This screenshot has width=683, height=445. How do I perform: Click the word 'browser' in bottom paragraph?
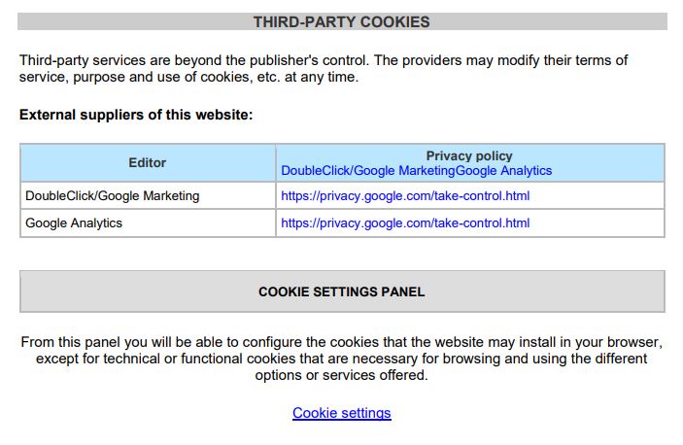633,342
